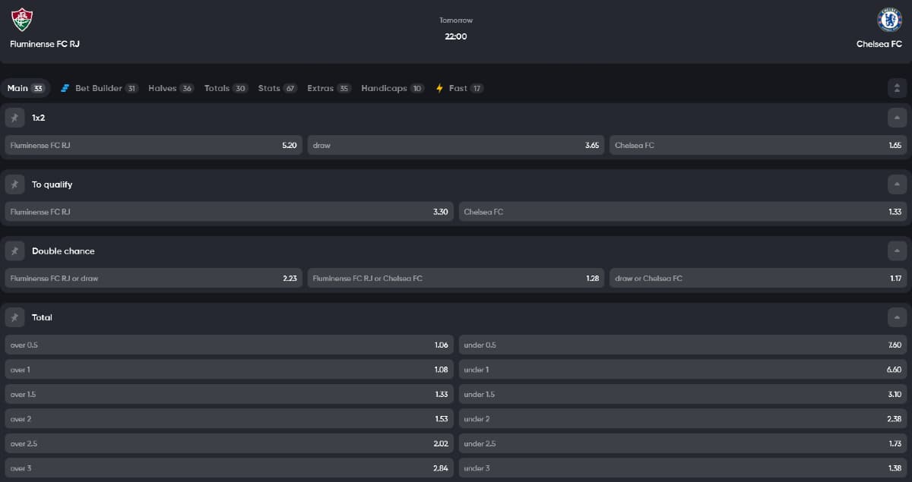This screenshot has width=912, height=482.
Task: Click the Double chance section title
Action: pyautogui.click(x=63, y=250)
